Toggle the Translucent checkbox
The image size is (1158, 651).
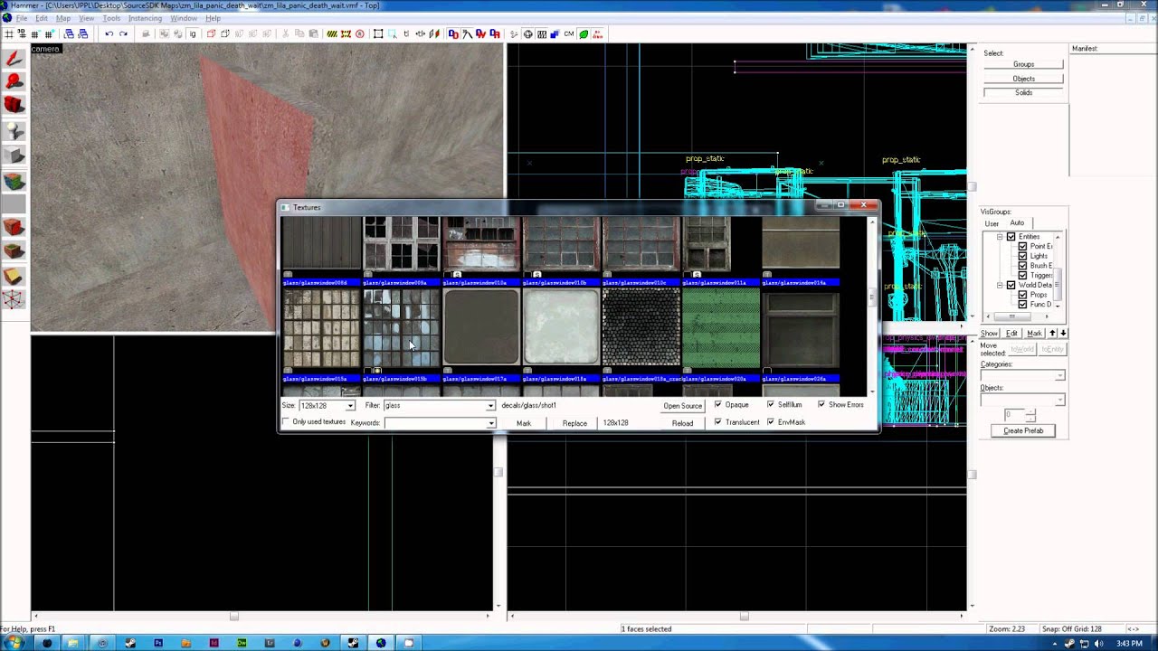point(718,422)
